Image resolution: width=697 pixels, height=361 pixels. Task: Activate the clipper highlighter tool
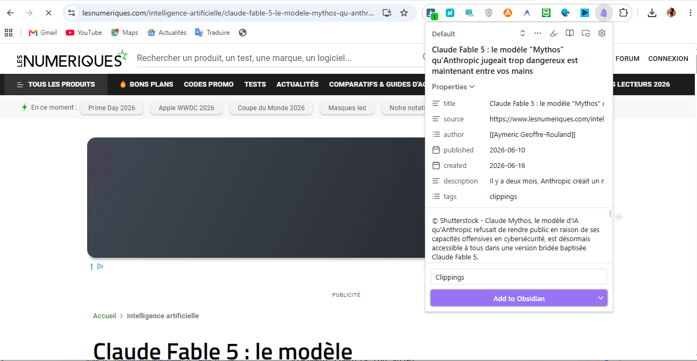click(x=554, y=33)
